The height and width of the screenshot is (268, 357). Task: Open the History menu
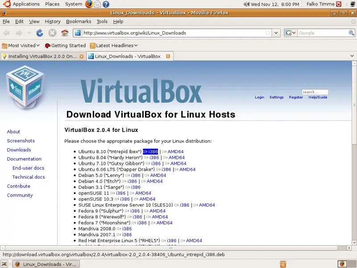pos(53,21)
